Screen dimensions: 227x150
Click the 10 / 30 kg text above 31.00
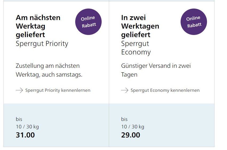pos(27,127)
